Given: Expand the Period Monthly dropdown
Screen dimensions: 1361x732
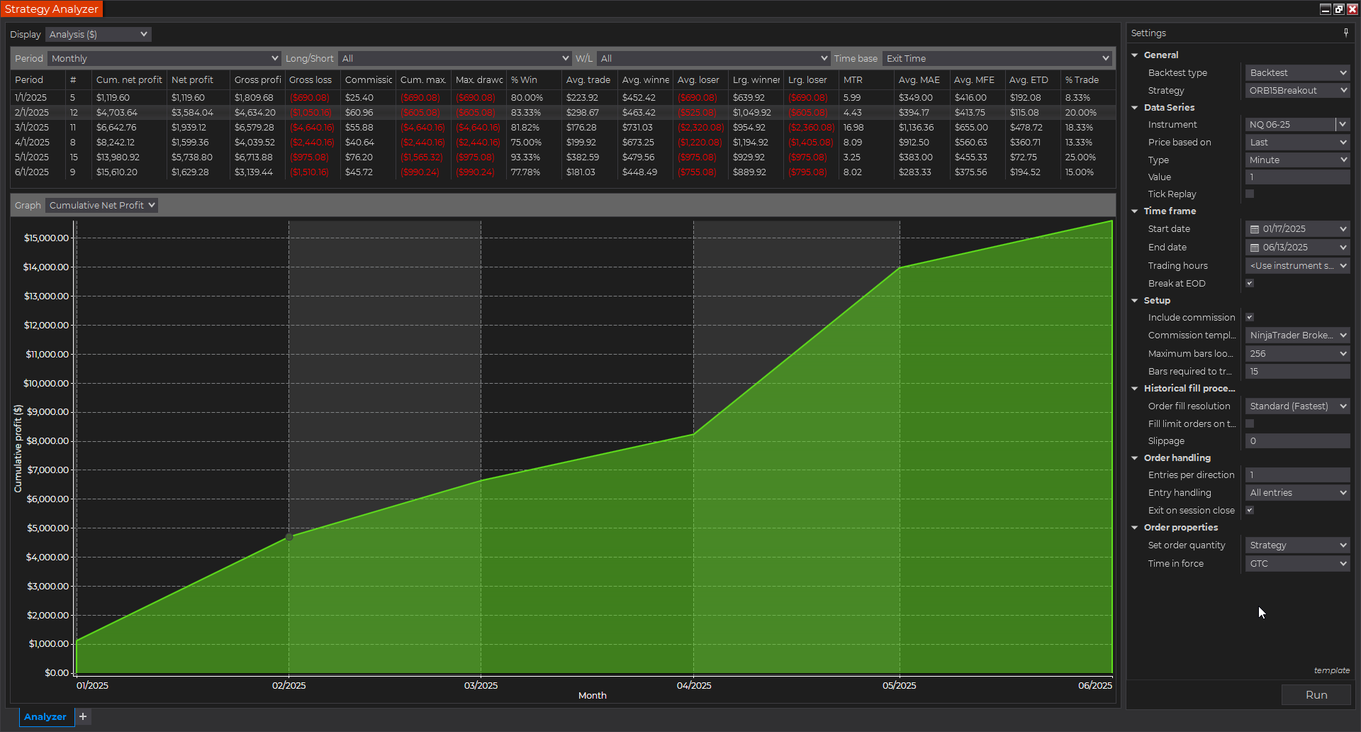Looking at the screenshot, I should pos(164,58).
